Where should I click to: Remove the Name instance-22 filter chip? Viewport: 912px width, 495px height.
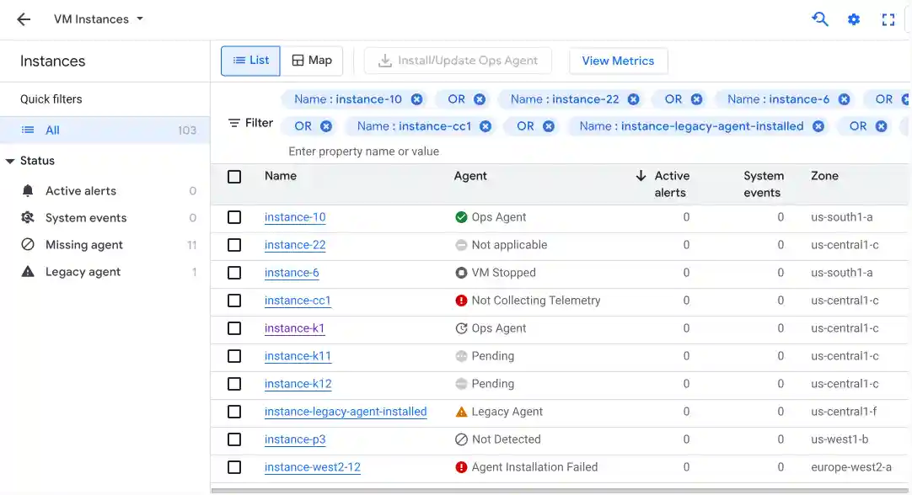click(633, 98)
